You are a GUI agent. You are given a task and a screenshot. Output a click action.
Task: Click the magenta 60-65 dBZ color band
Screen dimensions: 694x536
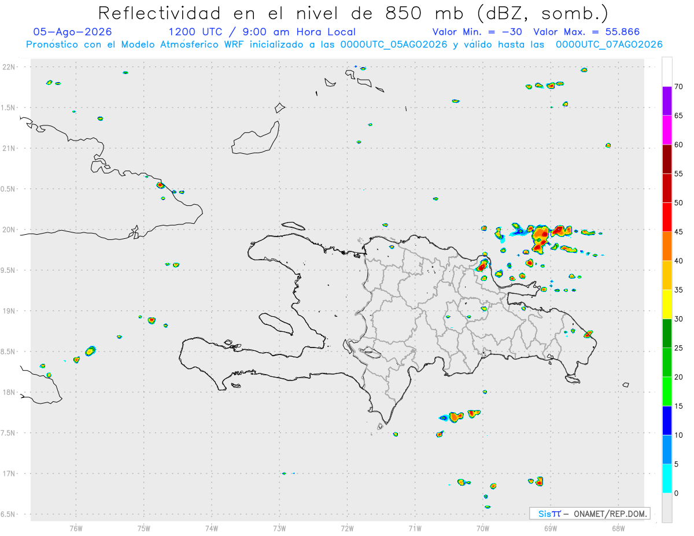(667, 130)
